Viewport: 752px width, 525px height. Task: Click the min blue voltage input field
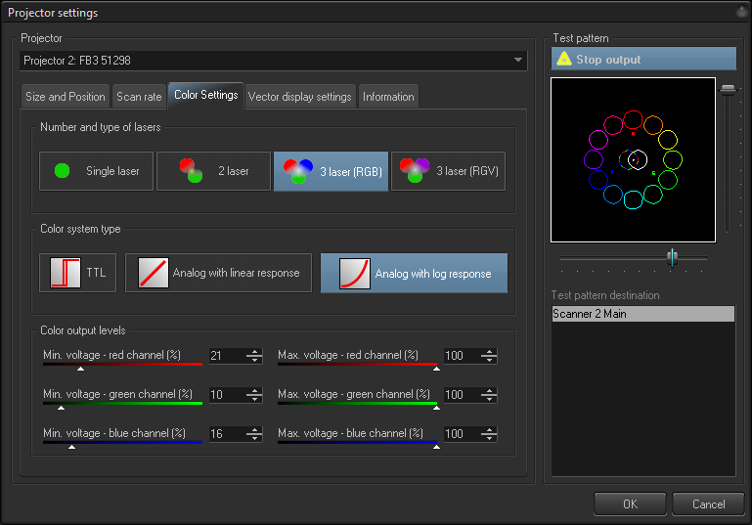coord(226,434)
